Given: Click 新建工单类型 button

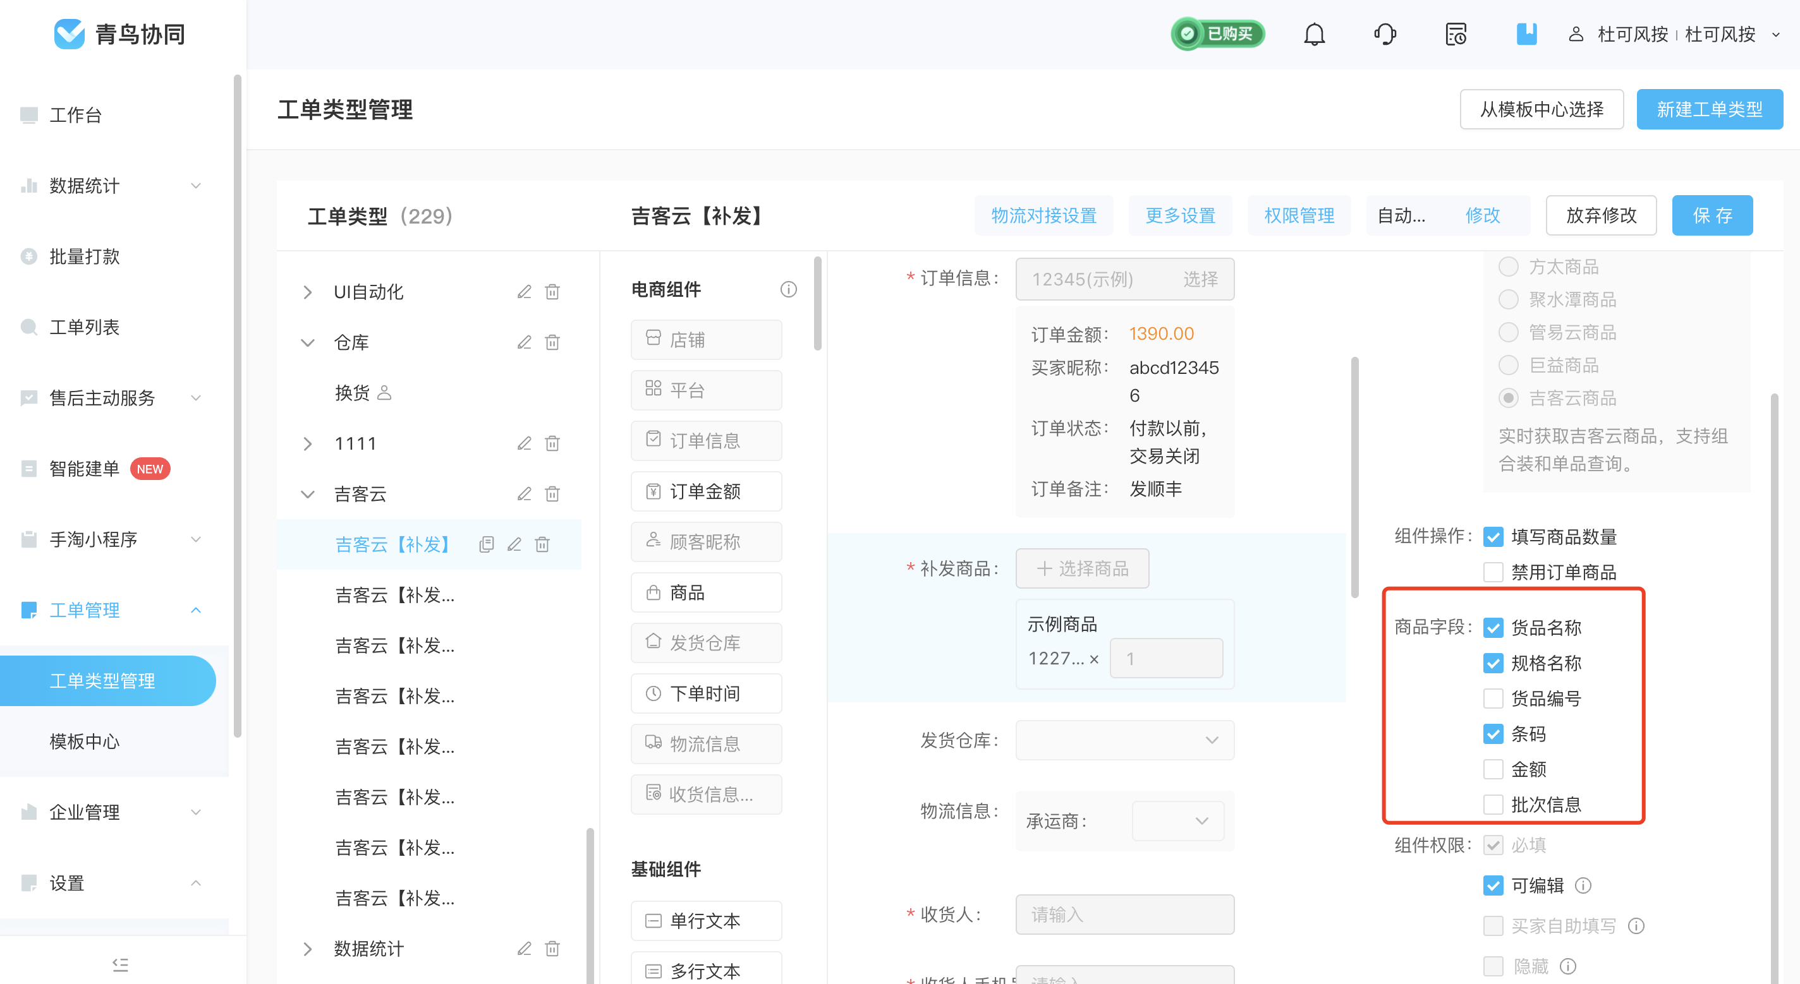Looking at the screenshot, I should click(x=1709, y=110).
